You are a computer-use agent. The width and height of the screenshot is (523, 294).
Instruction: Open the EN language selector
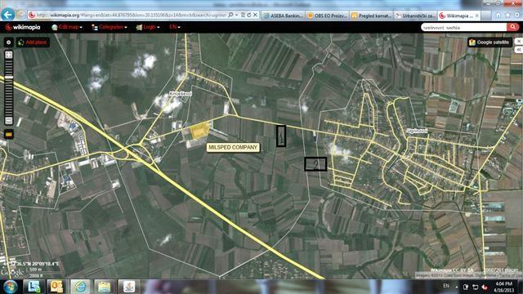pos(174,27)
